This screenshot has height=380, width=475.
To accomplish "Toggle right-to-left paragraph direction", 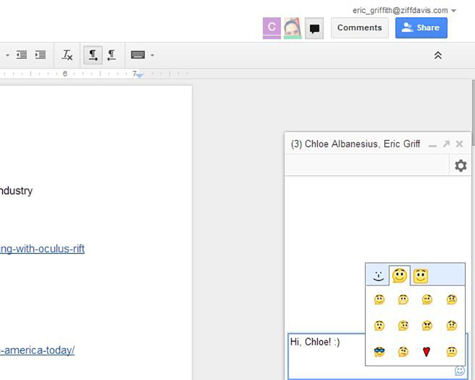I will tap(111, 55).
